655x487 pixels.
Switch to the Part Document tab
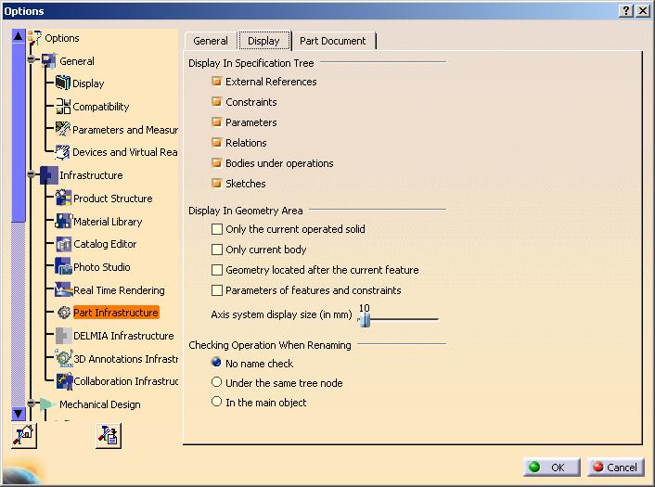click(x=333, y=41)
